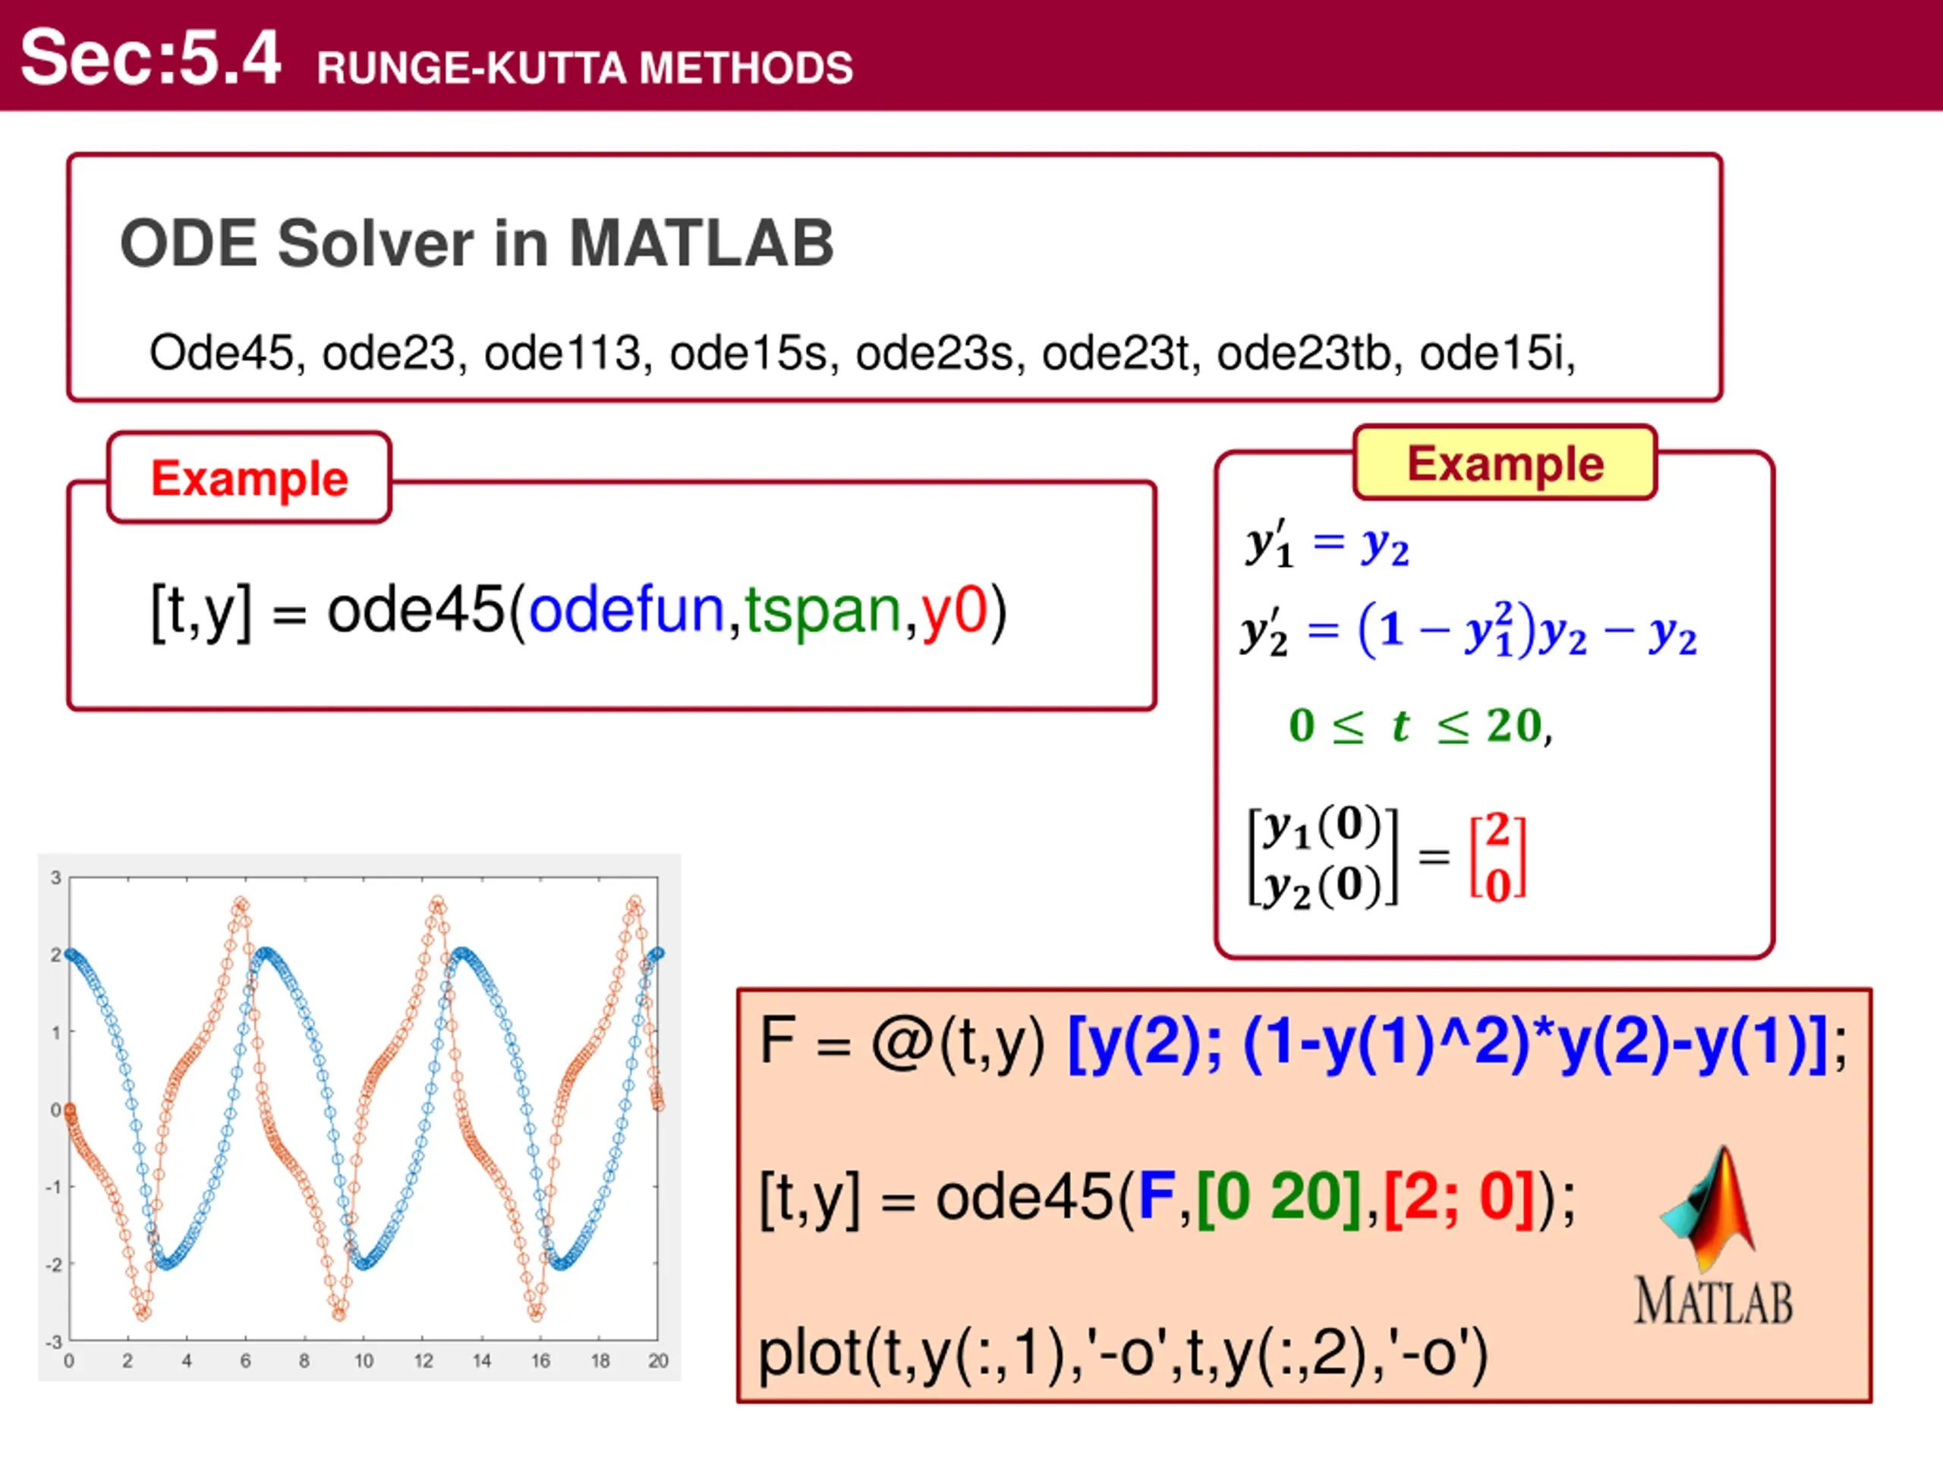Click the 'ODE Solver in MATLAB' heading
Image resolution: width=1943 pixels, height=1457 pixels.
pos(477,242)
